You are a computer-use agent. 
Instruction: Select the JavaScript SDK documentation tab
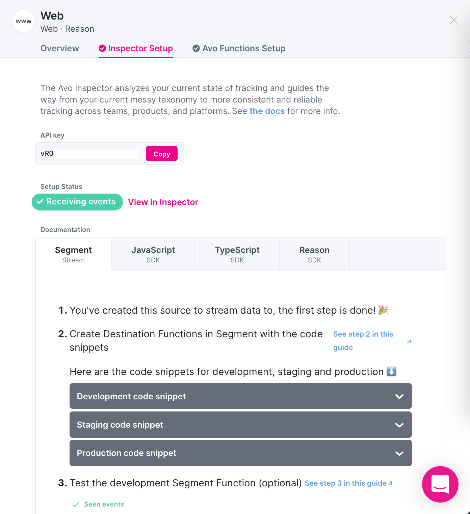153,254
